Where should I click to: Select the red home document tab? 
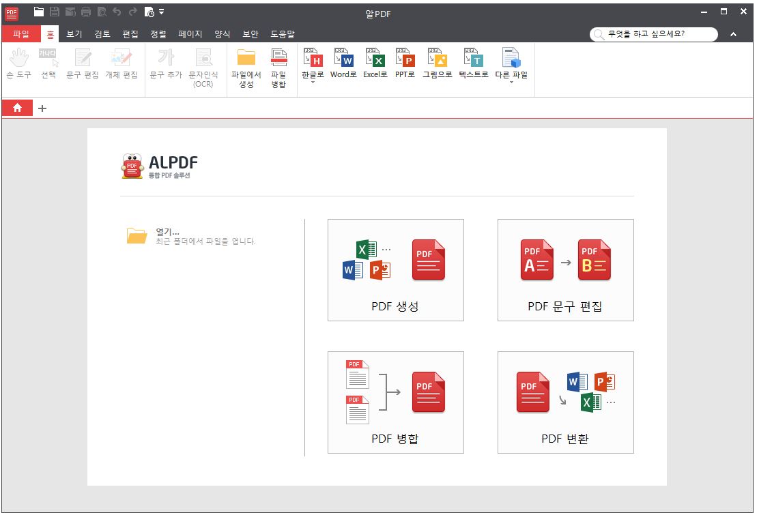[x=18, y=108]
